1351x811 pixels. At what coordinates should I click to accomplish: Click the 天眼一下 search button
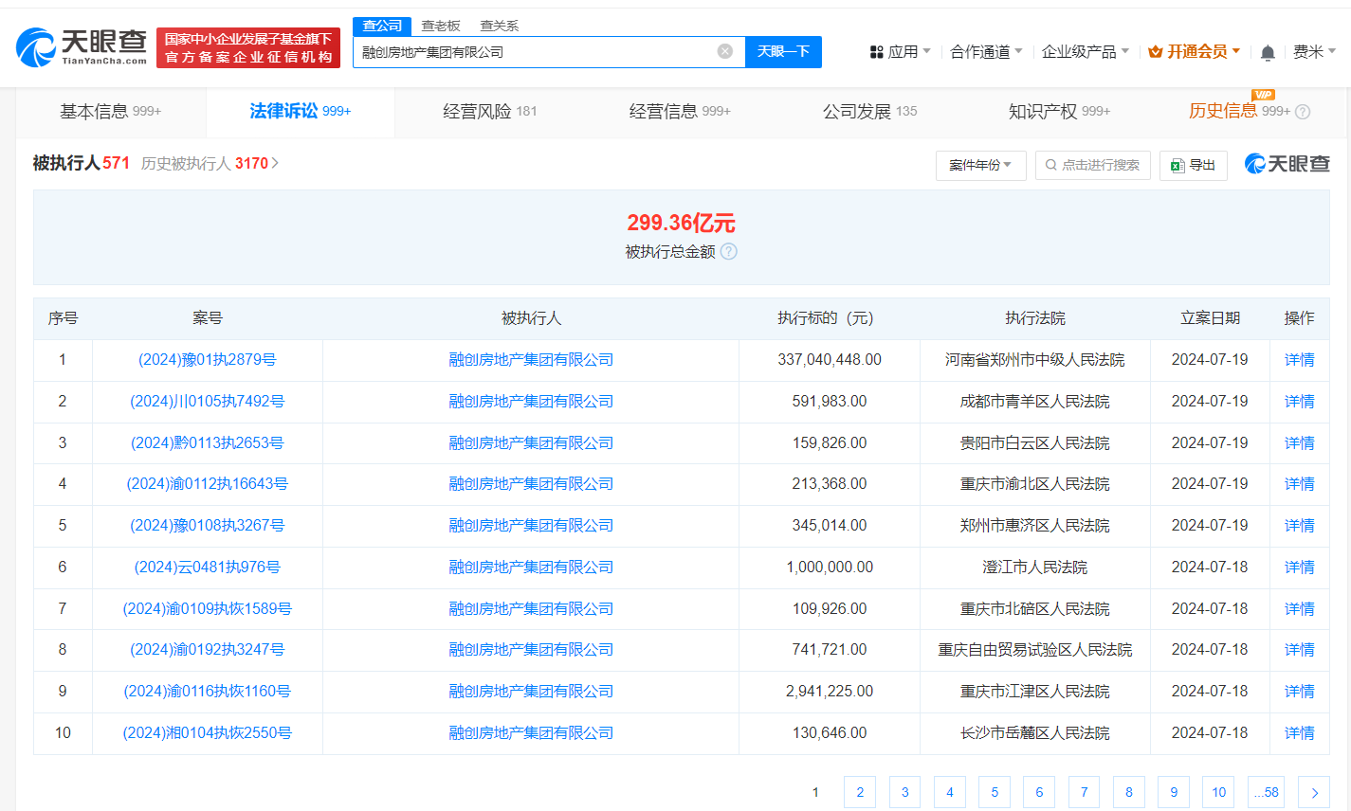[x=785, y=52]
